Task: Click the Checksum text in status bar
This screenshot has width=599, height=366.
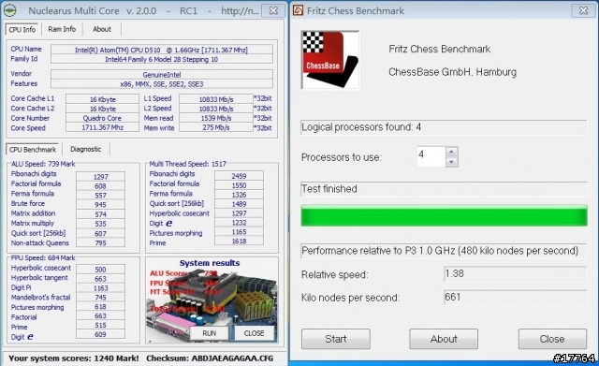Action: click(x=210, y=359)
